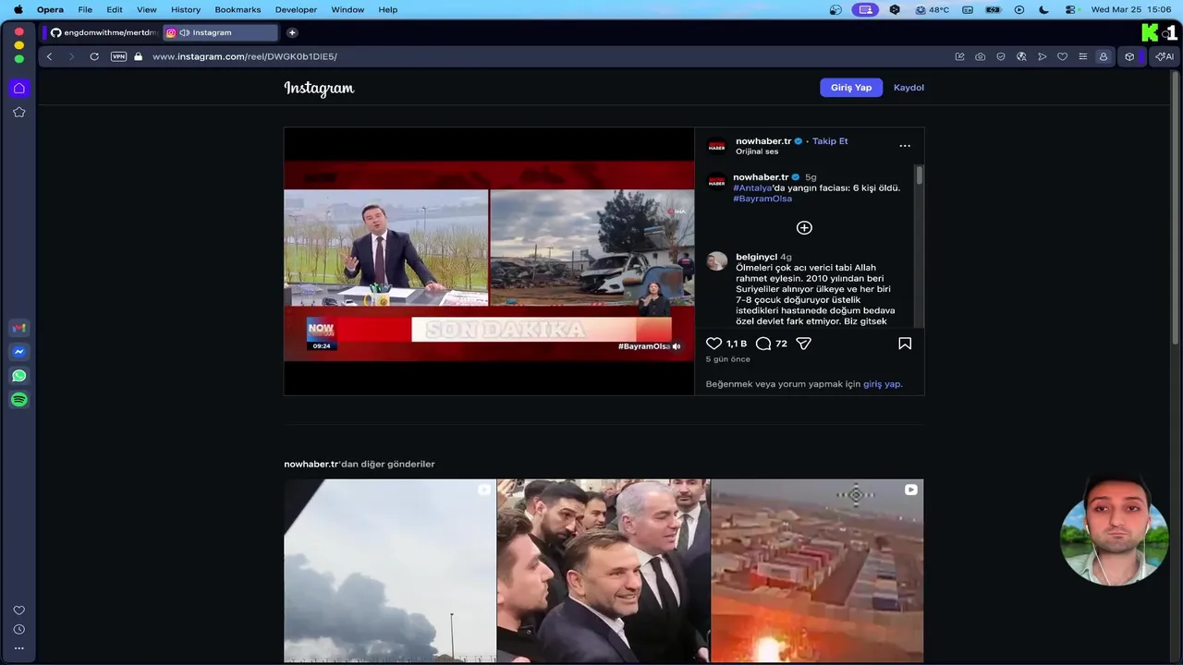This screenshot has height=665, width=1183.
Task: Click the lock site info icon
Action: coord(138,56)
